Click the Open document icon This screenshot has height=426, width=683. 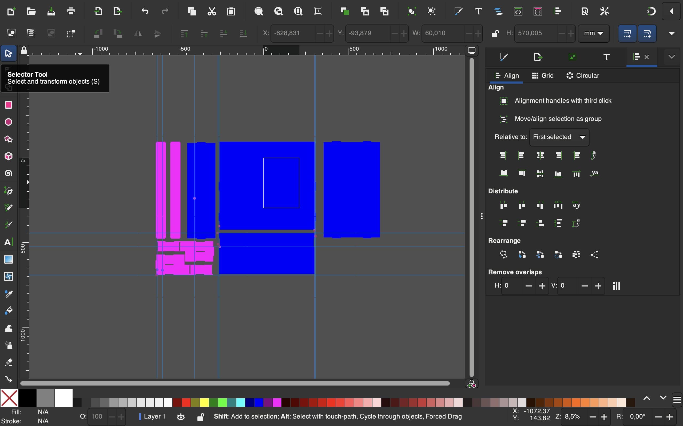[x=31, y=11]
